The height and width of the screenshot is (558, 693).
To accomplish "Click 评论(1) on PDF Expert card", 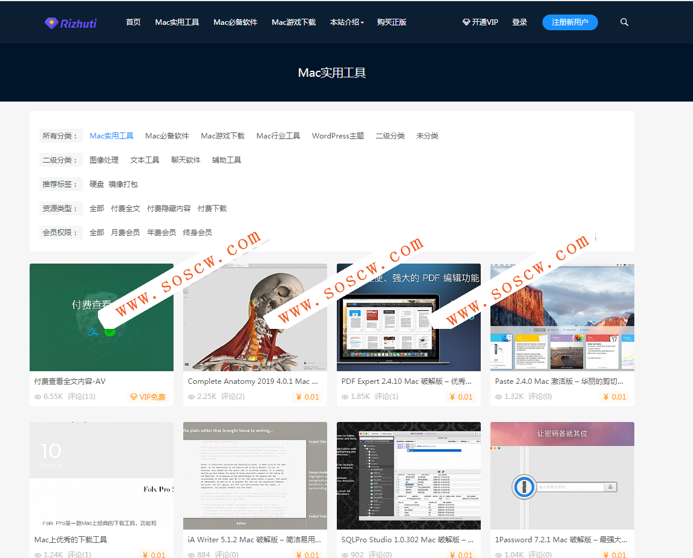I will point(386,397).
